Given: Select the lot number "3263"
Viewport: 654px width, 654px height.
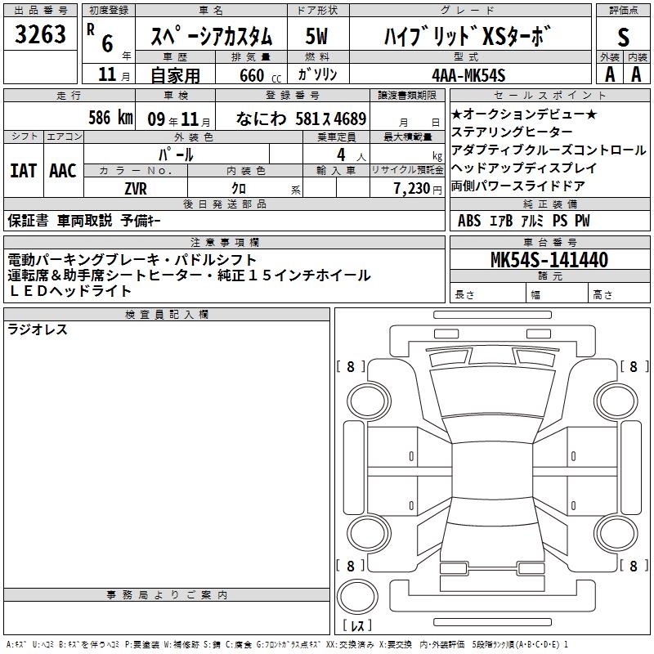Looking at the screenshot, I should 40,34.
